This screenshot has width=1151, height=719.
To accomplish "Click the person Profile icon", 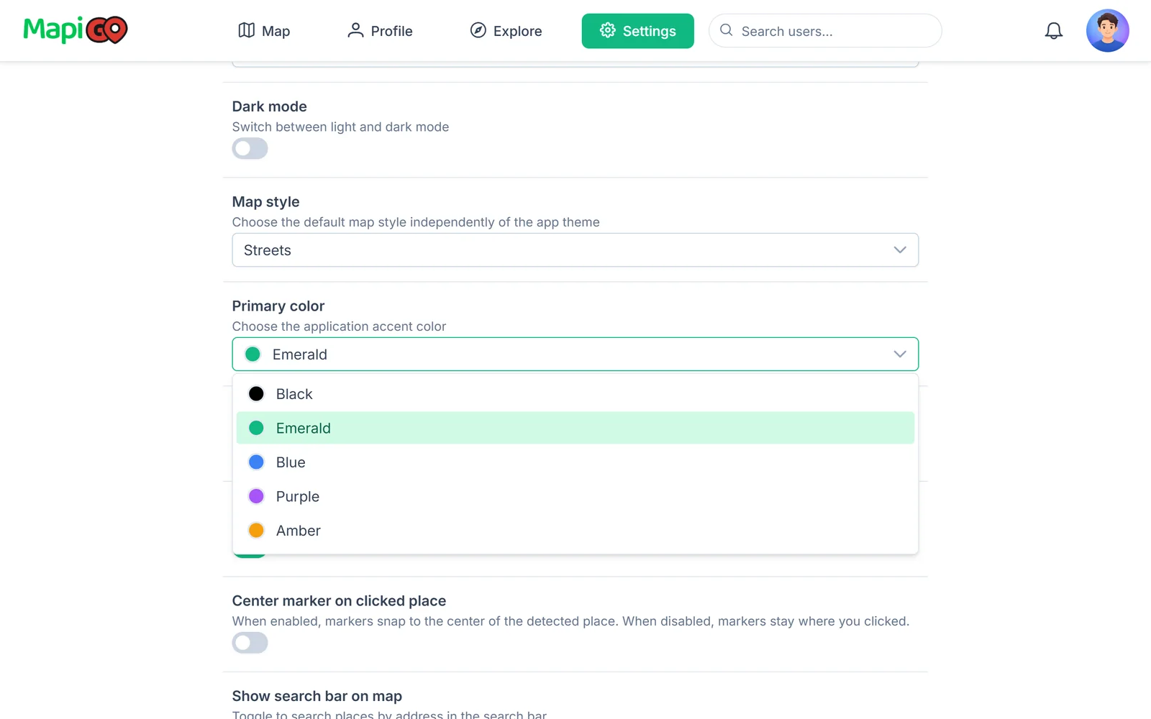I will [355, 30].
